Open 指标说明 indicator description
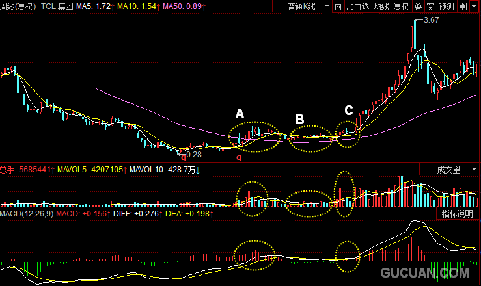The height and width of the screenshot is (286, 481). tap(458, 214)
